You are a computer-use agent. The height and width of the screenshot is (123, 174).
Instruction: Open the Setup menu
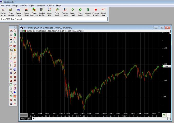pos(15,5)
